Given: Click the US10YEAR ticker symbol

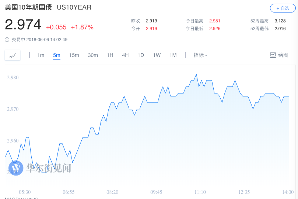Looking at the screenshot, I should point(74,7).
